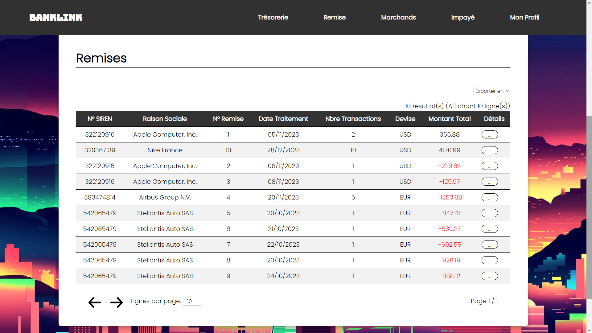Screen dimensions: 592x333
Task: Go to next page with right arrow
Action: 117,302
